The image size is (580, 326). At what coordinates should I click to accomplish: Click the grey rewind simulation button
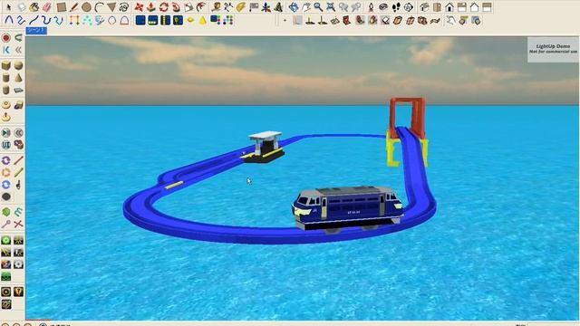click(18, 133)
